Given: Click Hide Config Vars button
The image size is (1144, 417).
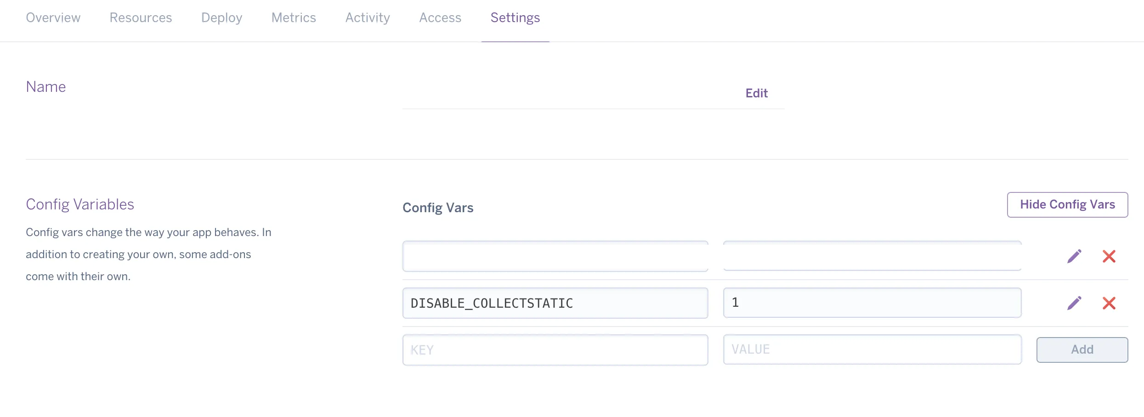Looking at the screenshot, I should pyautogui.click(x=1067, y=205).
